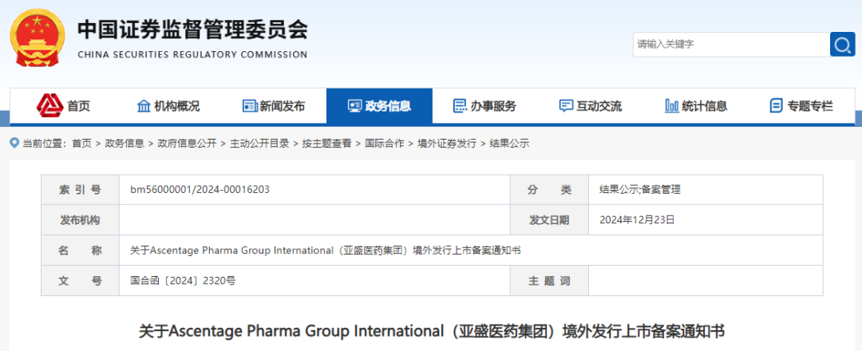The height and width of the screenshot is (351, 862).
Task: Click the page icon beside 专题专栏
Action: [777, 106]
